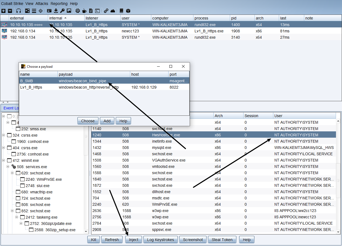Collapse the 324: csrss.exe tree node
Image resolution: width=342 pixels, height=246 pixels.
tap(4, 135)
